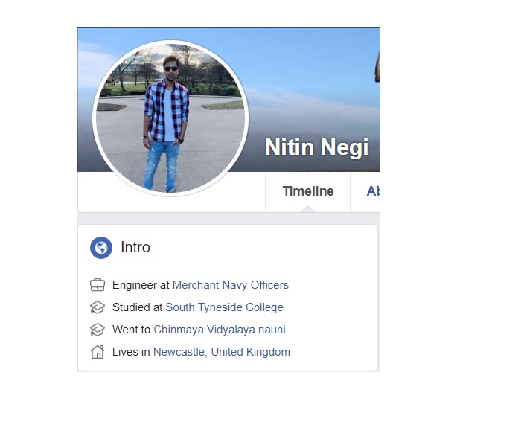Click the graduation cap icon beside Chinmaya Vidyalaya
Viewport: 521px width, 445px height.
[98, 330]
